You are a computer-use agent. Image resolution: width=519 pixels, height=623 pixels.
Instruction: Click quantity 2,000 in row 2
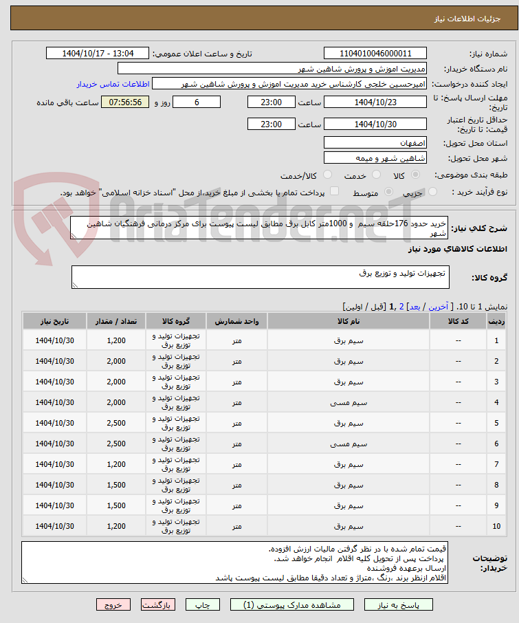116,361
